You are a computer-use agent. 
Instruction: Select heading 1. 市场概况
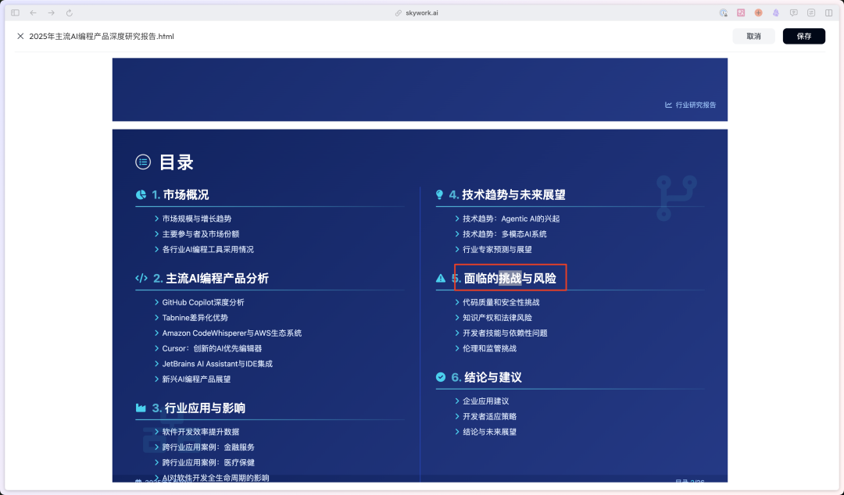pos(181,194)
